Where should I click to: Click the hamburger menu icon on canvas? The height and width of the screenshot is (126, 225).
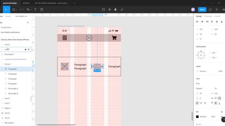click(x=65, y=38)
